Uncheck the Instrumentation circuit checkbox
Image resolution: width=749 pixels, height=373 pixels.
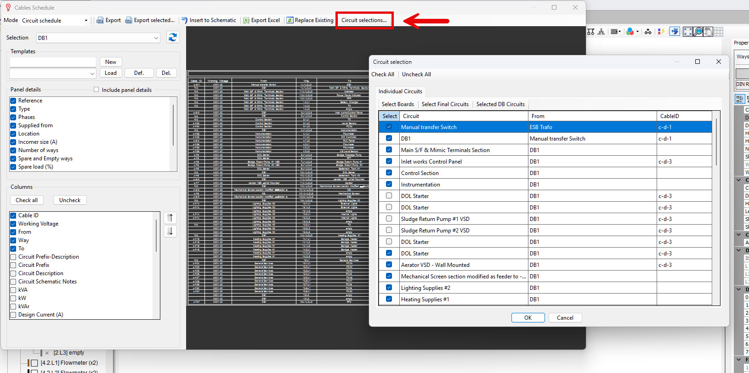point(389,184)
